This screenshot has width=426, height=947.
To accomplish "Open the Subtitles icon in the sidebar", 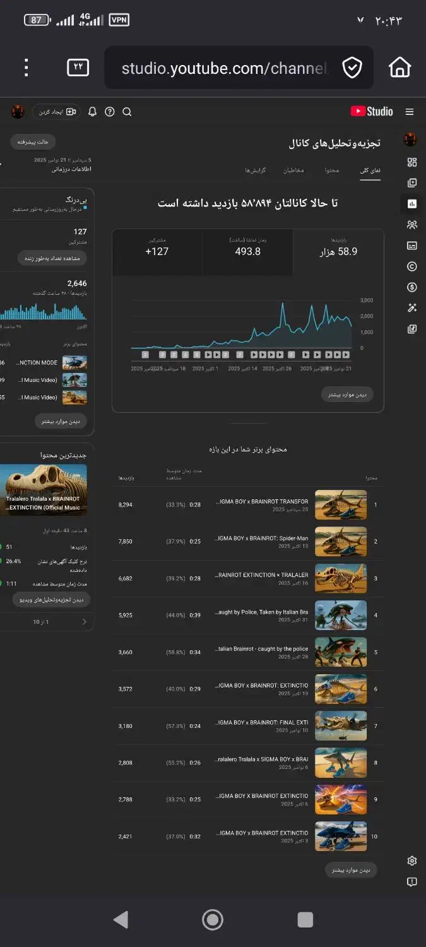I will coord(412,246).
